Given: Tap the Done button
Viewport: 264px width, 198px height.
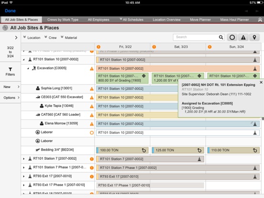Looking at the screenshot, I should pos(10,11).
